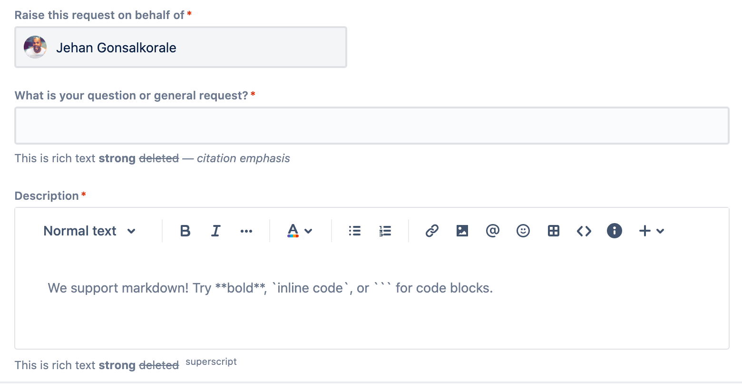The width and height of the screenshot is (742, 391).
Task: Insert a table
Action: point(553,231)
